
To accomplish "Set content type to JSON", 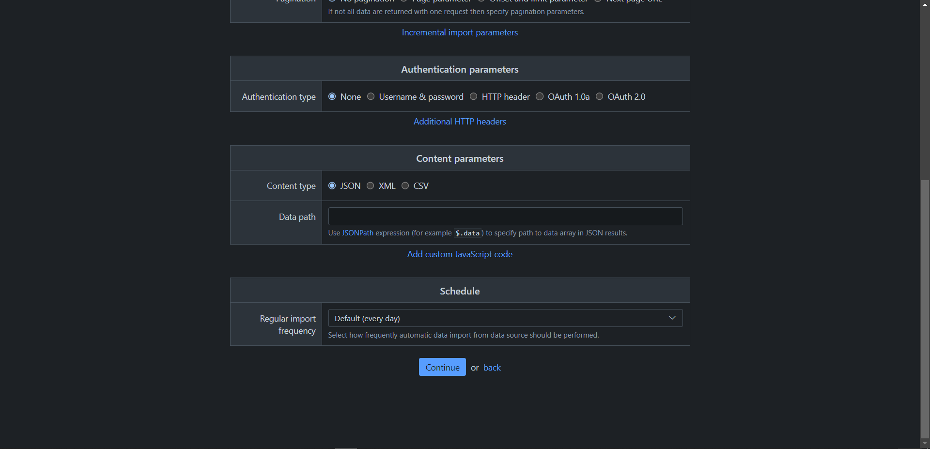I will click(x=332, y=186).
